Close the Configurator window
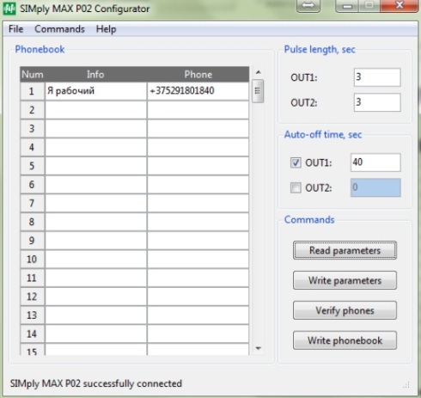 coord(400,5)
